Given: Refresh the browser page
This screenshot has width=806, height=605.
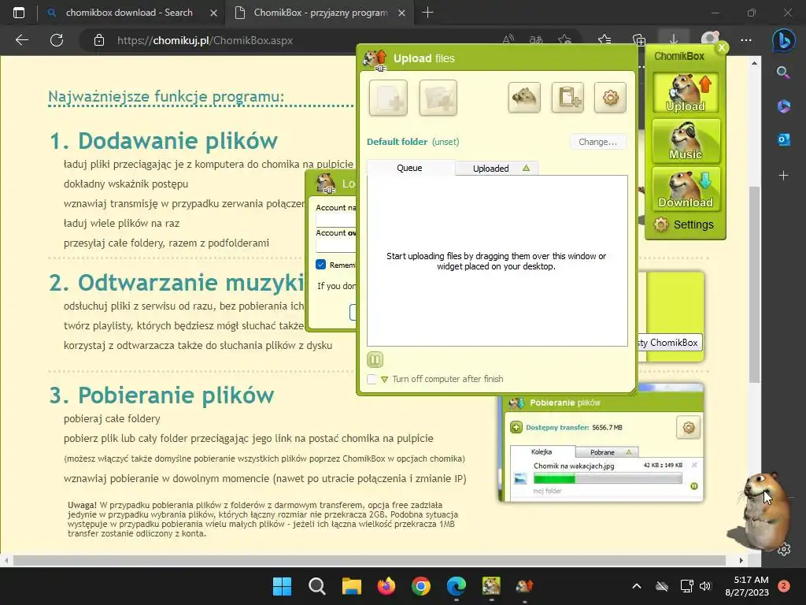Looking at the screenshot, I should [x=57, y=40].
